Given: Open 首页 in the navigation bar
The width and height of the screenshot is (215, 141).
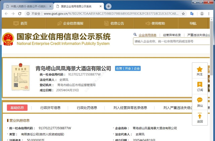Looking at the screenshot, I should (24, 23).
